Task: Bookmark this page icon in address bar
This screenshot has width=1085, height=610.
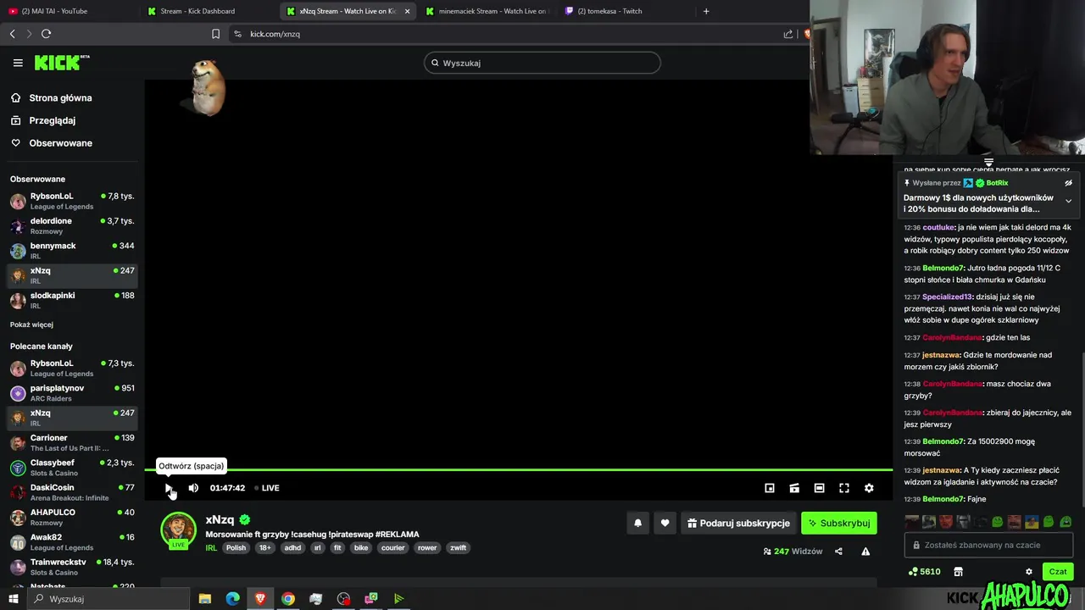Action: (x=215, y=34)
